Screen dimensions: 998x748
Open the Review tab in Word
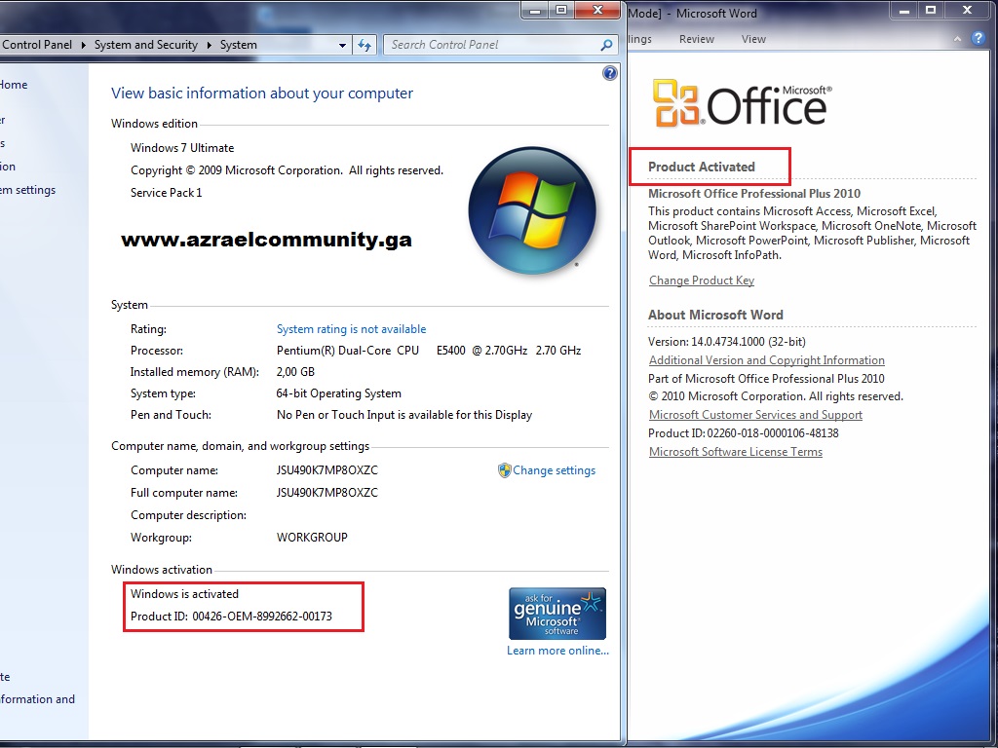(x=696, y=39)
